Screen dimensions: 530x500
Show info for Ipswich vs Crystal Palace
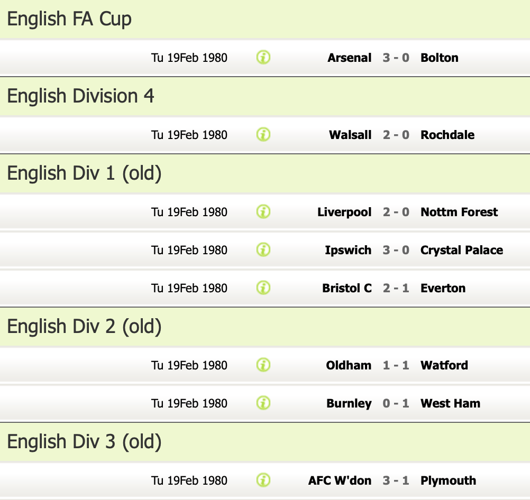263,249
